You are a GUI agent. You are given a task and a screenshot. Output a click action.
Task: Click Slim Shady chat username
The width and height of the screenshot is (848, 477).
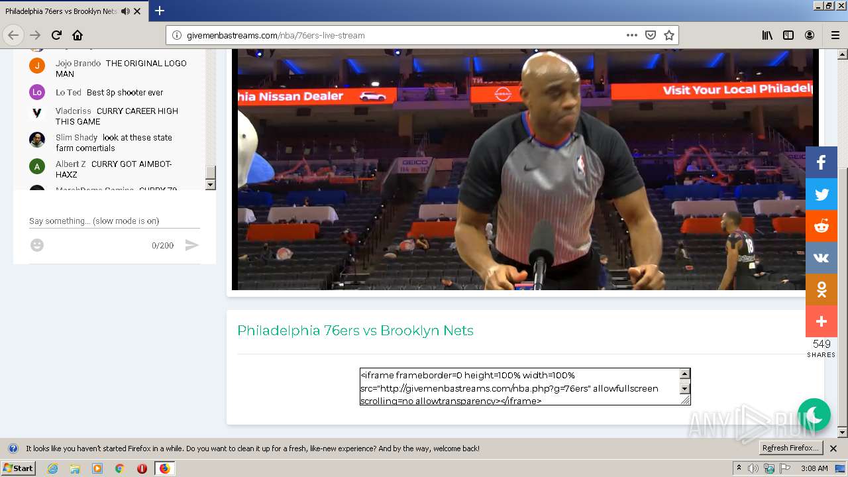click(x=76, y=138)
